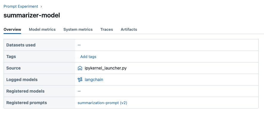The height and width of the screenshot is (113, 264).
Task: Click the Datasets used row label
Action: [x=21, y=45]
